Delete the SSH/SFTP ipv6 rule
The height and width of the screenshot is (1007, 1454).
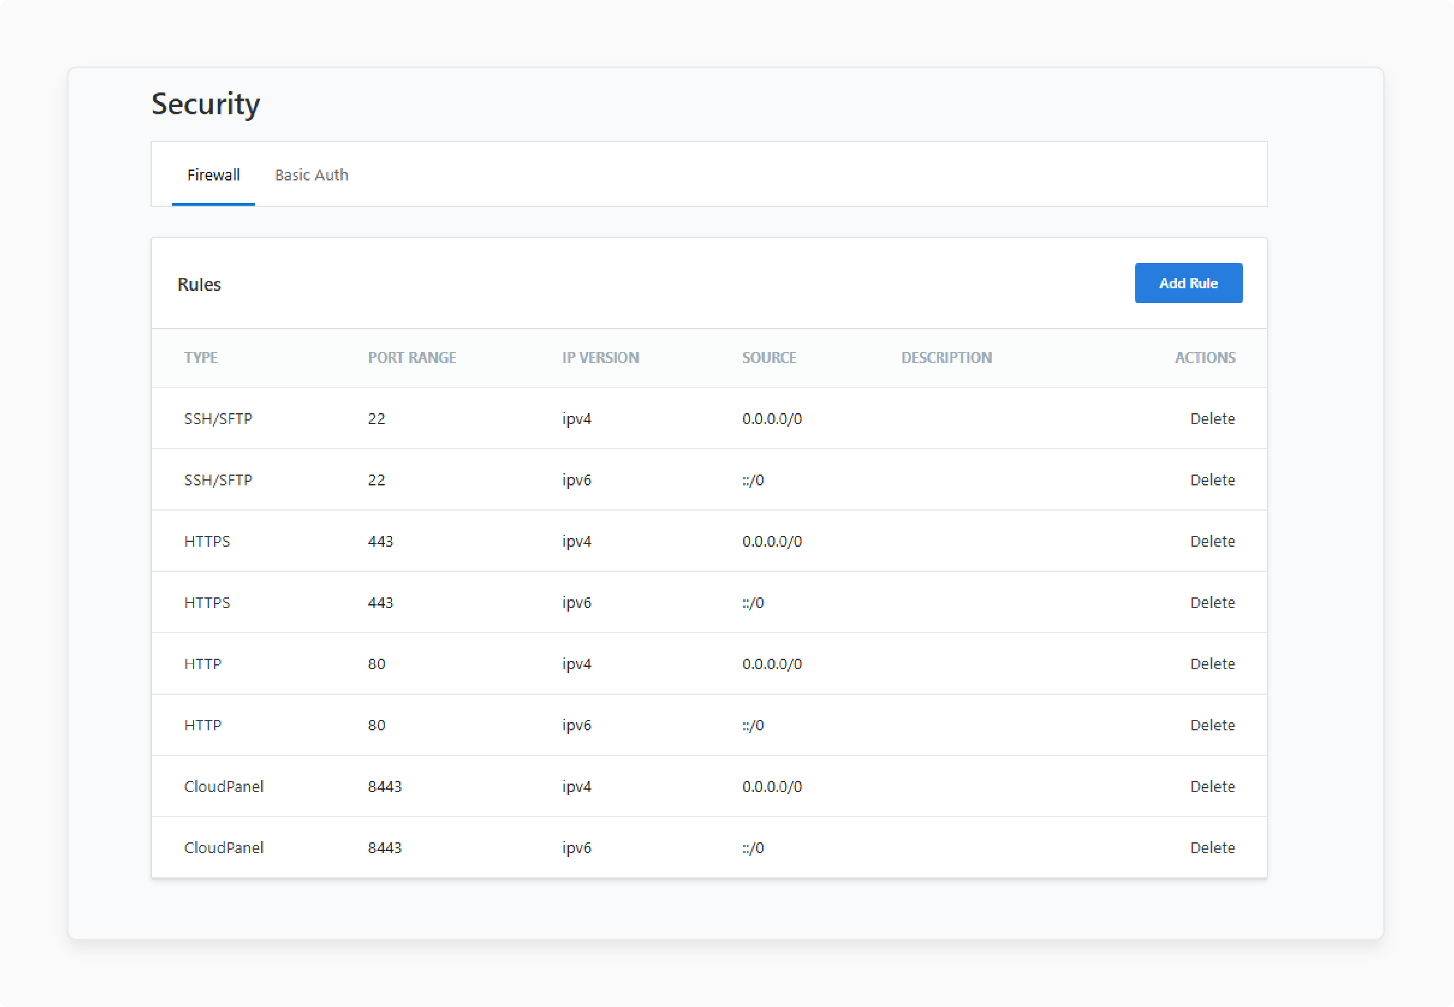(1212, 479)
